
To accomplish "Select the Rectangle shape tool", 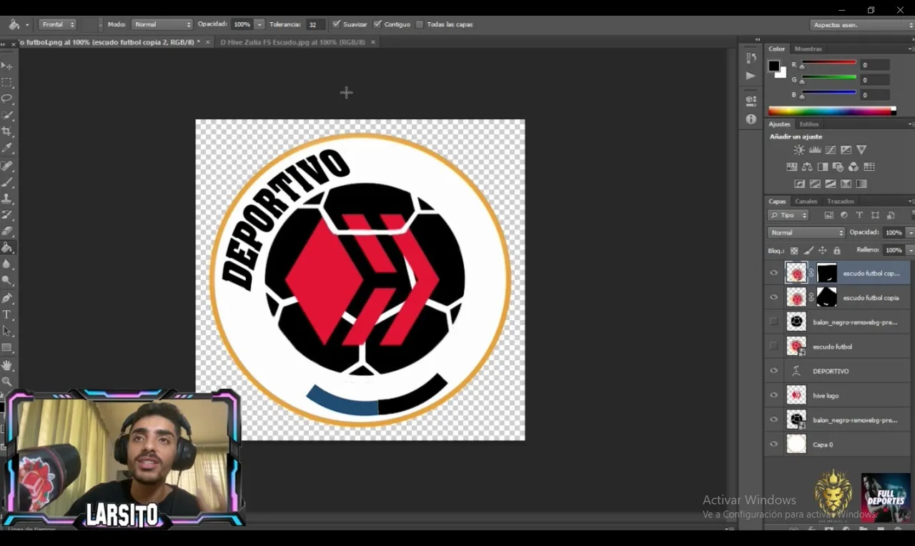I will tap(7, 348).
